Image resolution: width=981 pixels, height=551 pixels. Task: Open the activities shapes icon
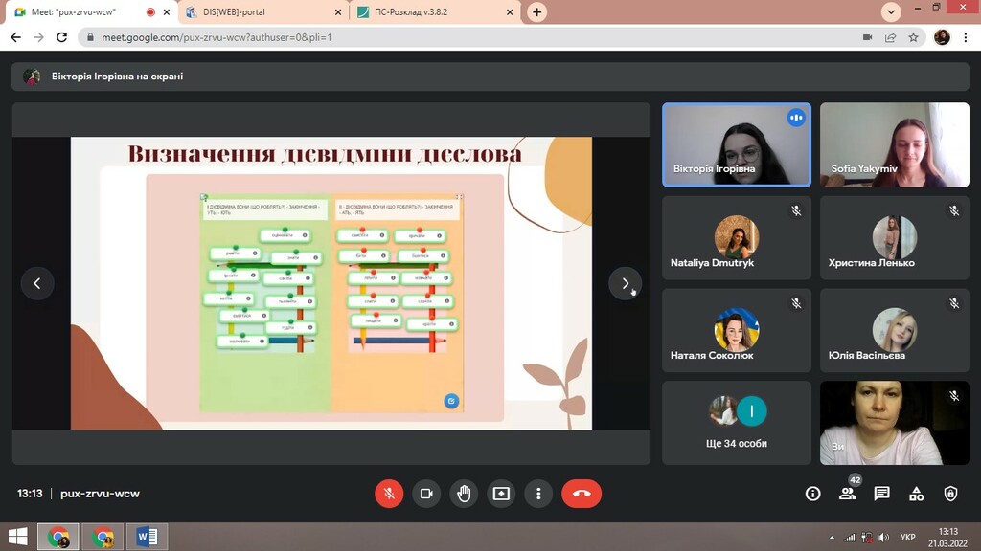click(x=916, y=494)
